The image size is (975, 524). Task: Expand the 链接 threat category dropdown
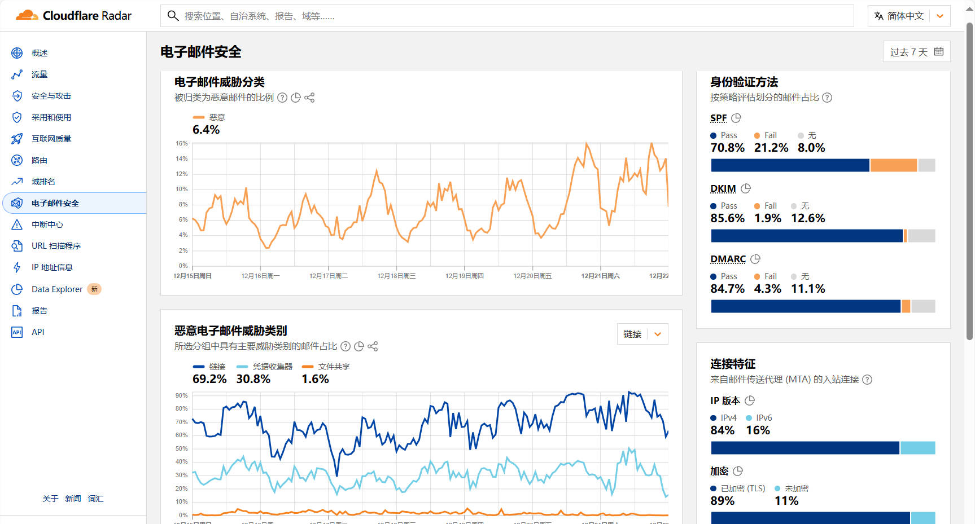coord(642,334)
